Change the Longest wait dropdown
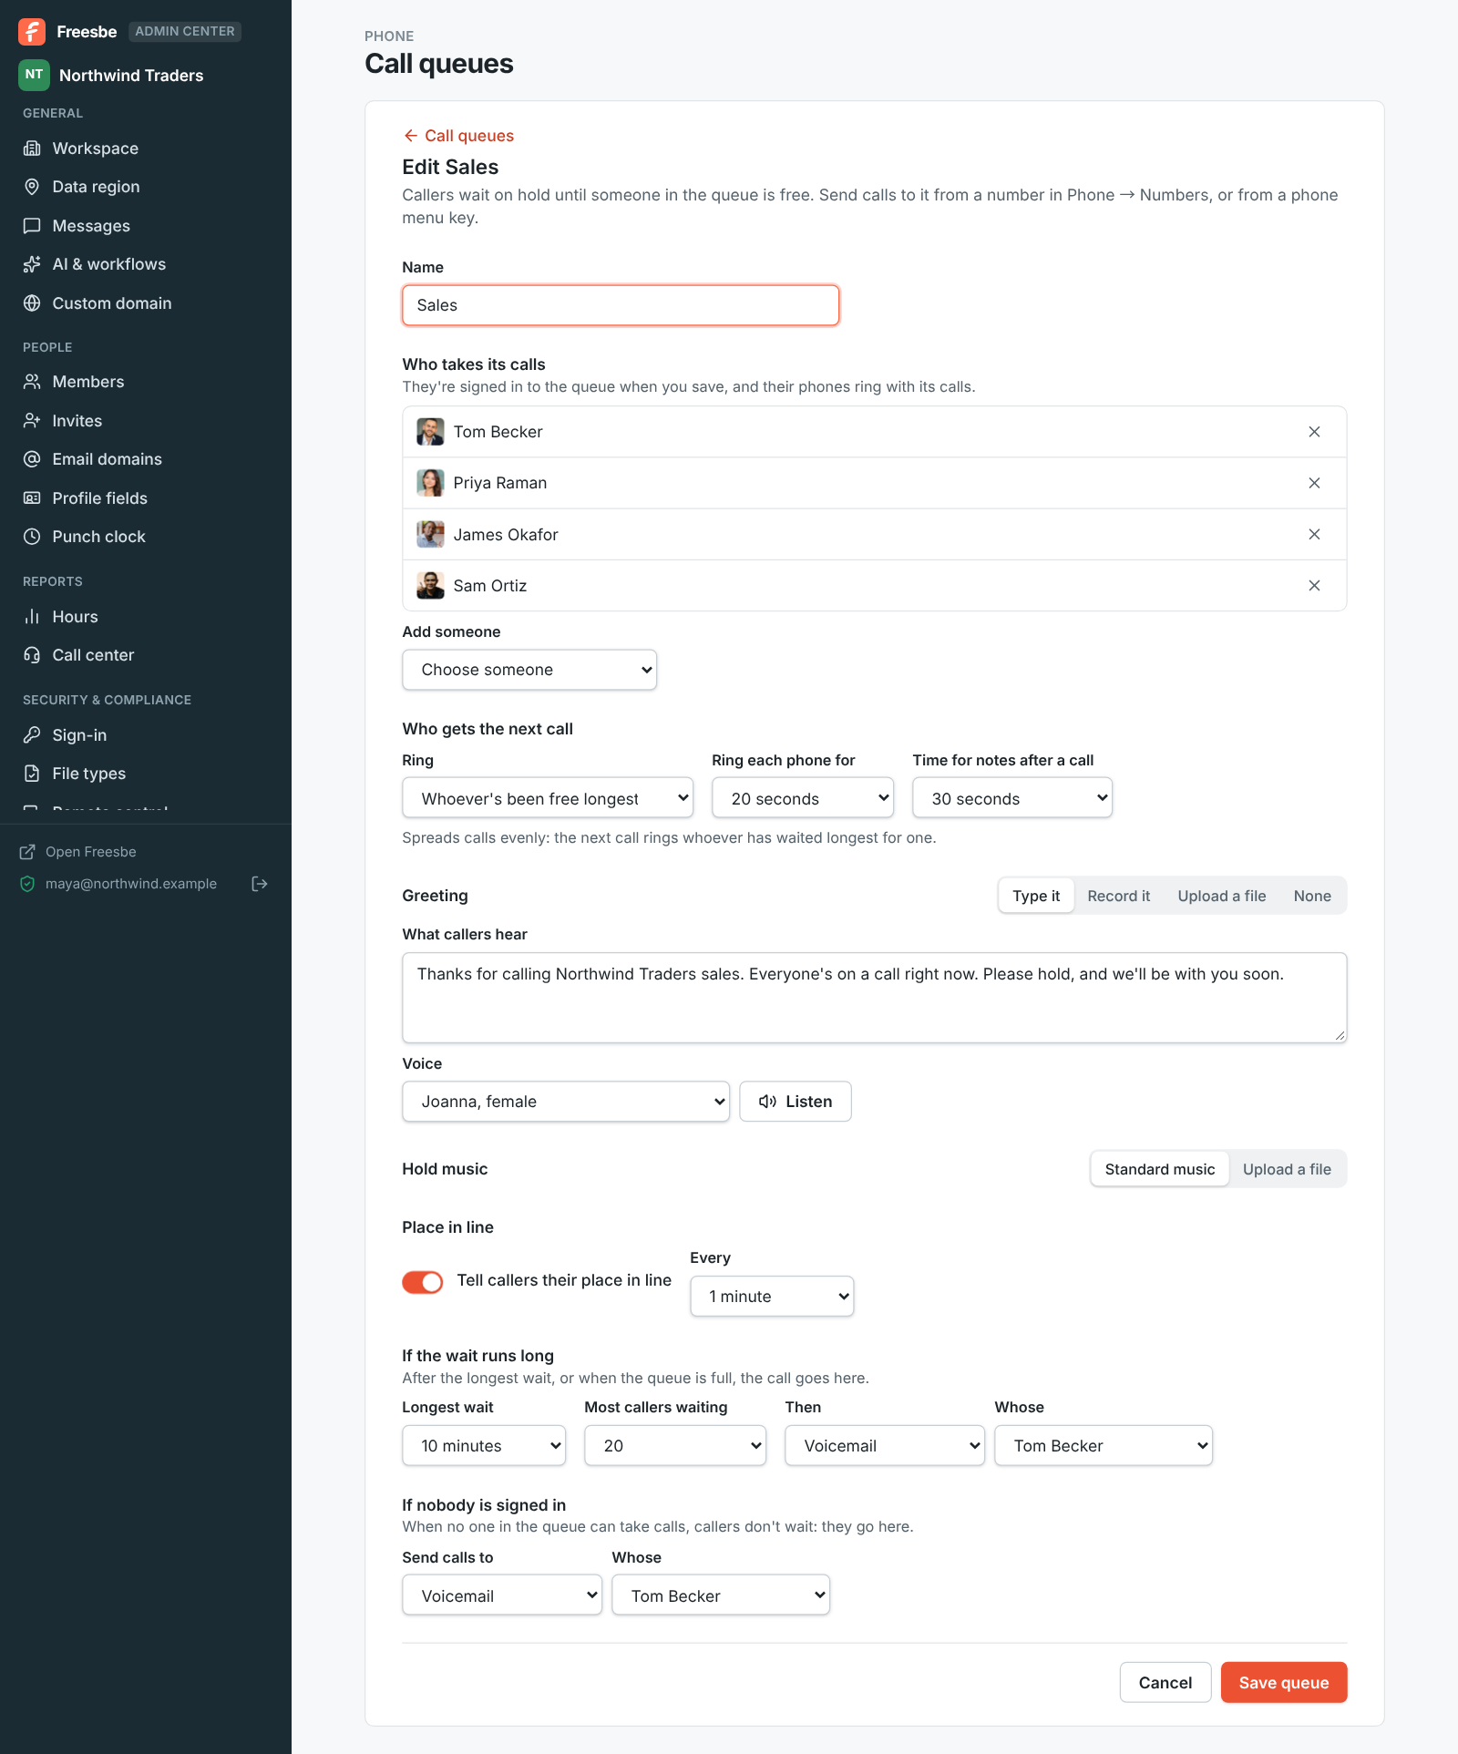Image resolution: width=1458 pixels, height=1754 pixels. [484, 1446]
